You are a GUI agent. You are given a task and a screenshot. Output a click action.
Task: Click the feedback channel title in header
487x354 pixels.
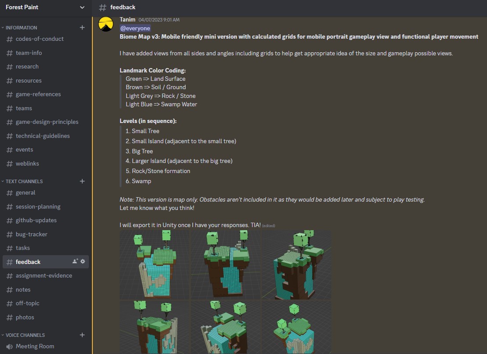(123, 7)
